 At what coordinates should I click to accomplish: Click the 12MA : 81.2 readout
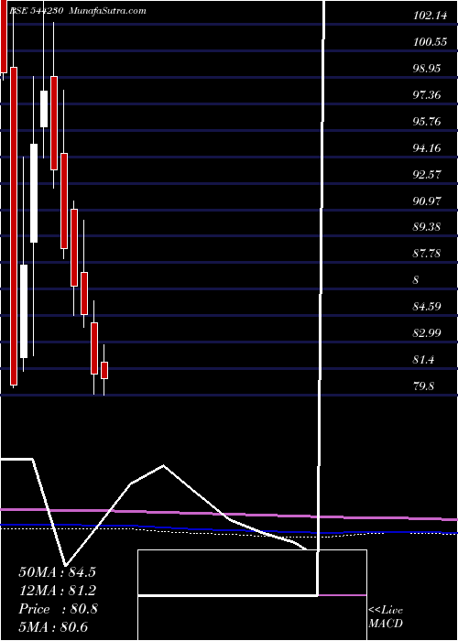(57, 591)
